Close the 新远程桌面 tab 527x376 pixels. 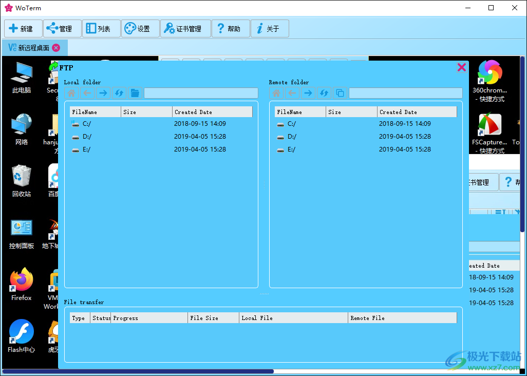[56, 48]
